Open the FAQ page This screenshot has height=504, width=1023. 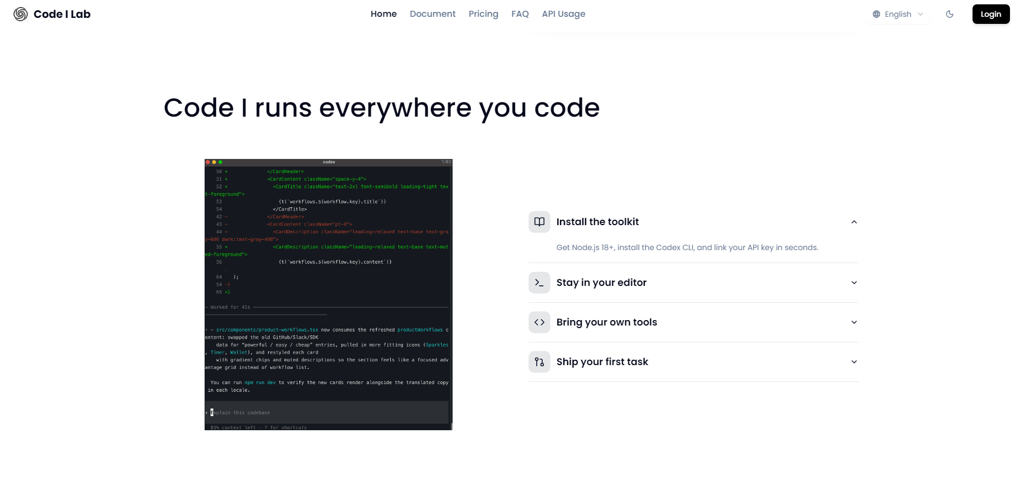pyautogui.click(x=519, y=14)
